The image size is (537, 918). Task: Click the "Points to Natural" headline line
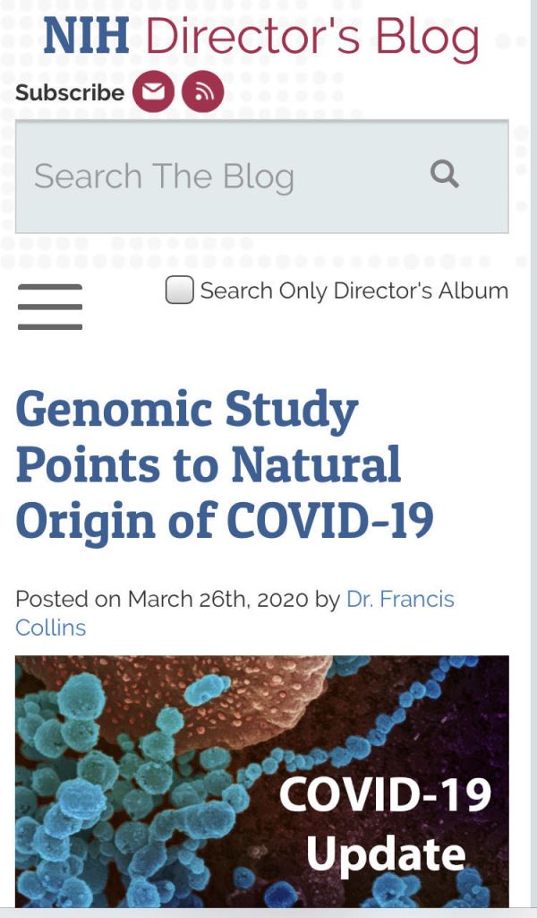(209, 465)
